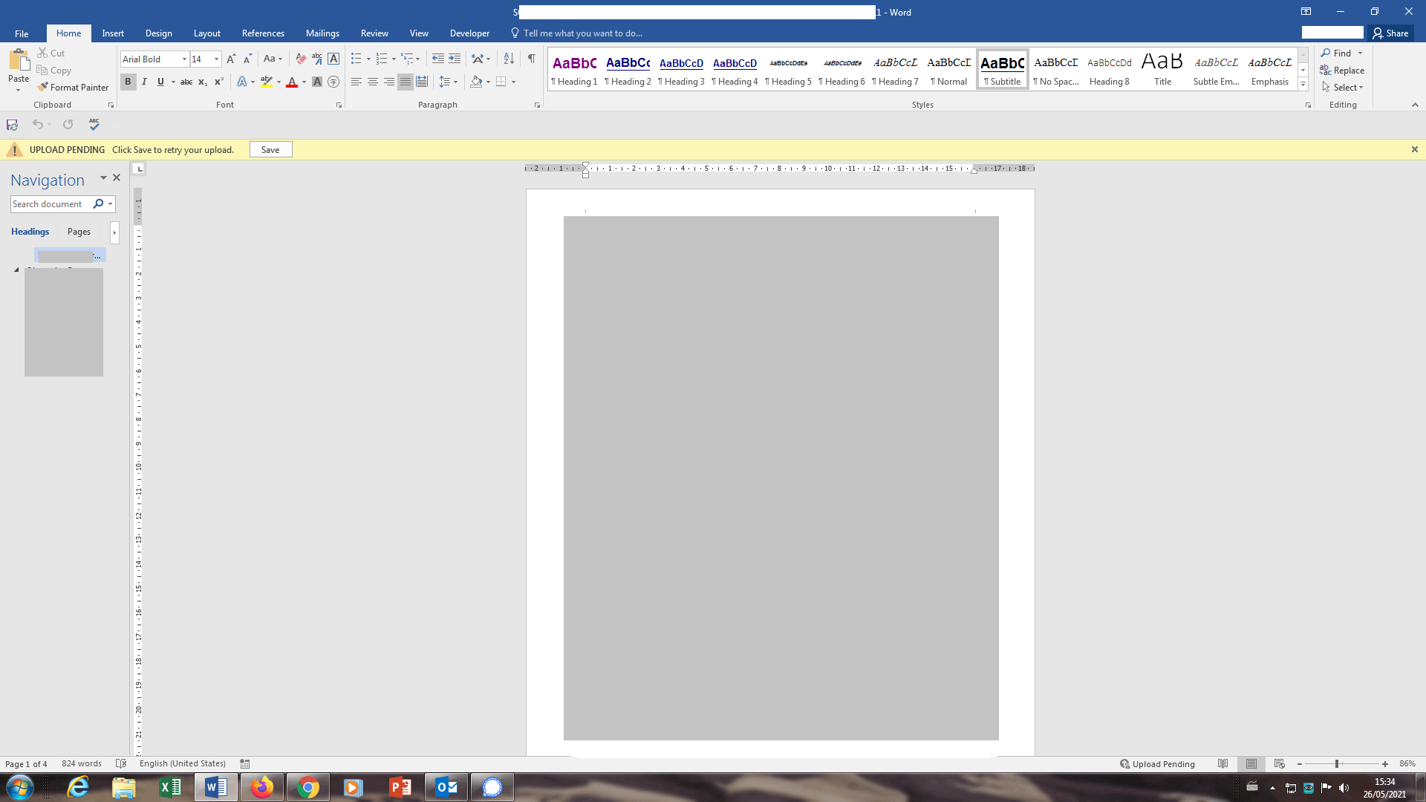Toggle Bold formatting
The width and height of the screenshot is (1426, 802).
point(128,82)
